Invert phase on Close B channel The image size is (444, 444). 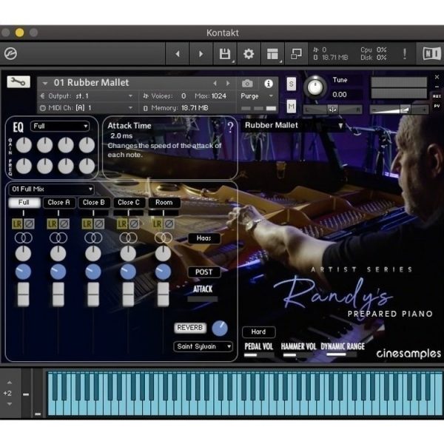[99, 224]
